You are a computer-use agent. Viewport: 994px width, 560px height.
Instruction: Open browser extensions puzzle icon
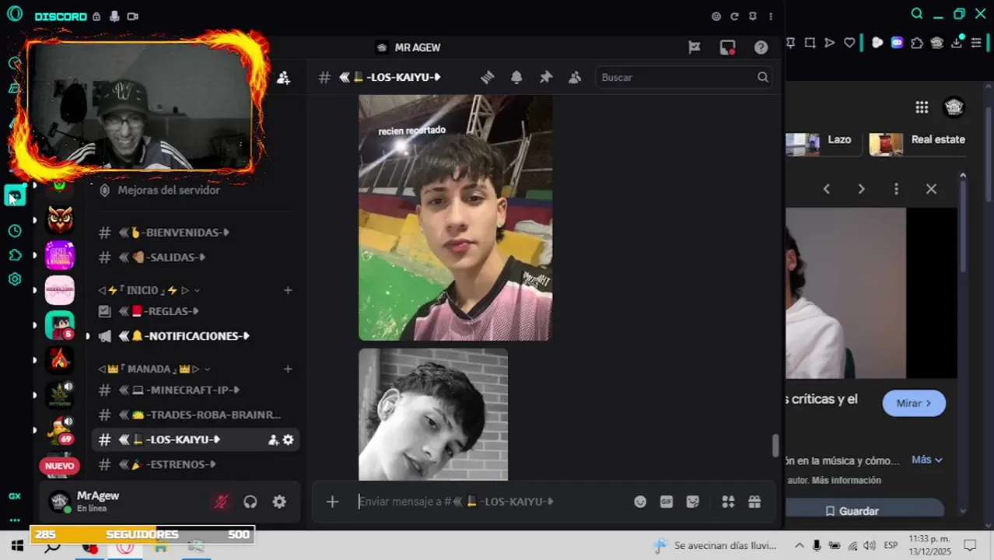click(x=917, y=43)
